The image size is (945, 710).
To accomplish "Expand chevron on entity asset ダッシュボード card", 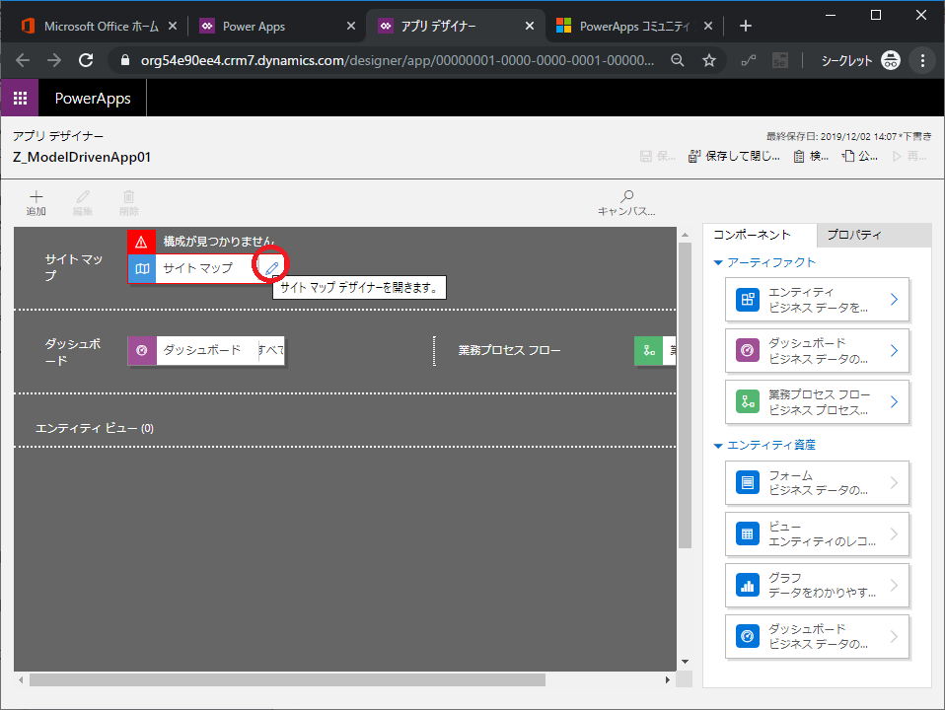I will [x=894, y=636].
